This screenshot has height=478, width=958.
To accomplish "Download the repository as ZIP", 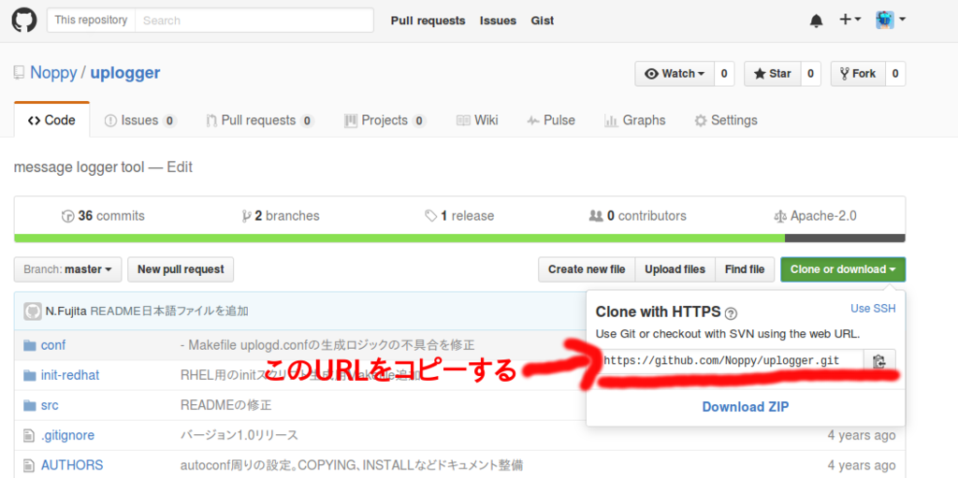I will click(x=746, y=407).
